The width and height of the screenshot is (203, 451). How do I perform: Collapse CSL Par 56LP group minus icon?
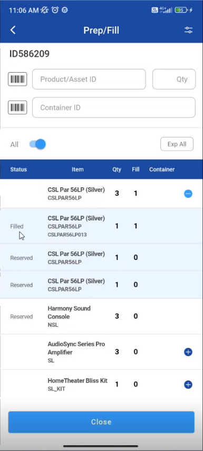click(188, 194)
